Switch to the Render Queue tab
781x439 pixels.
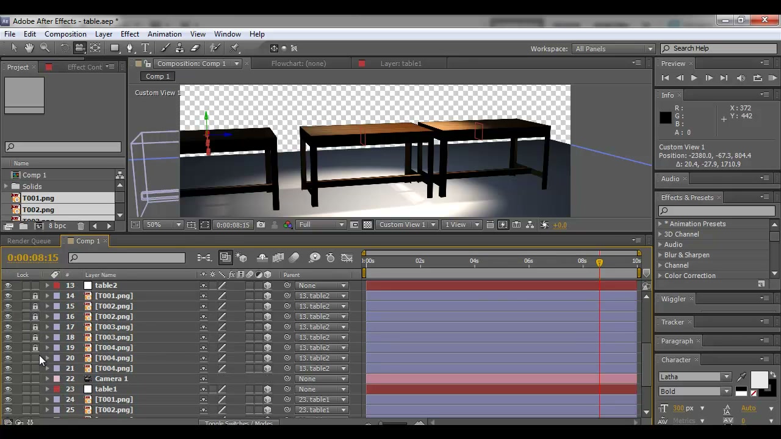(x=29, y=241)
